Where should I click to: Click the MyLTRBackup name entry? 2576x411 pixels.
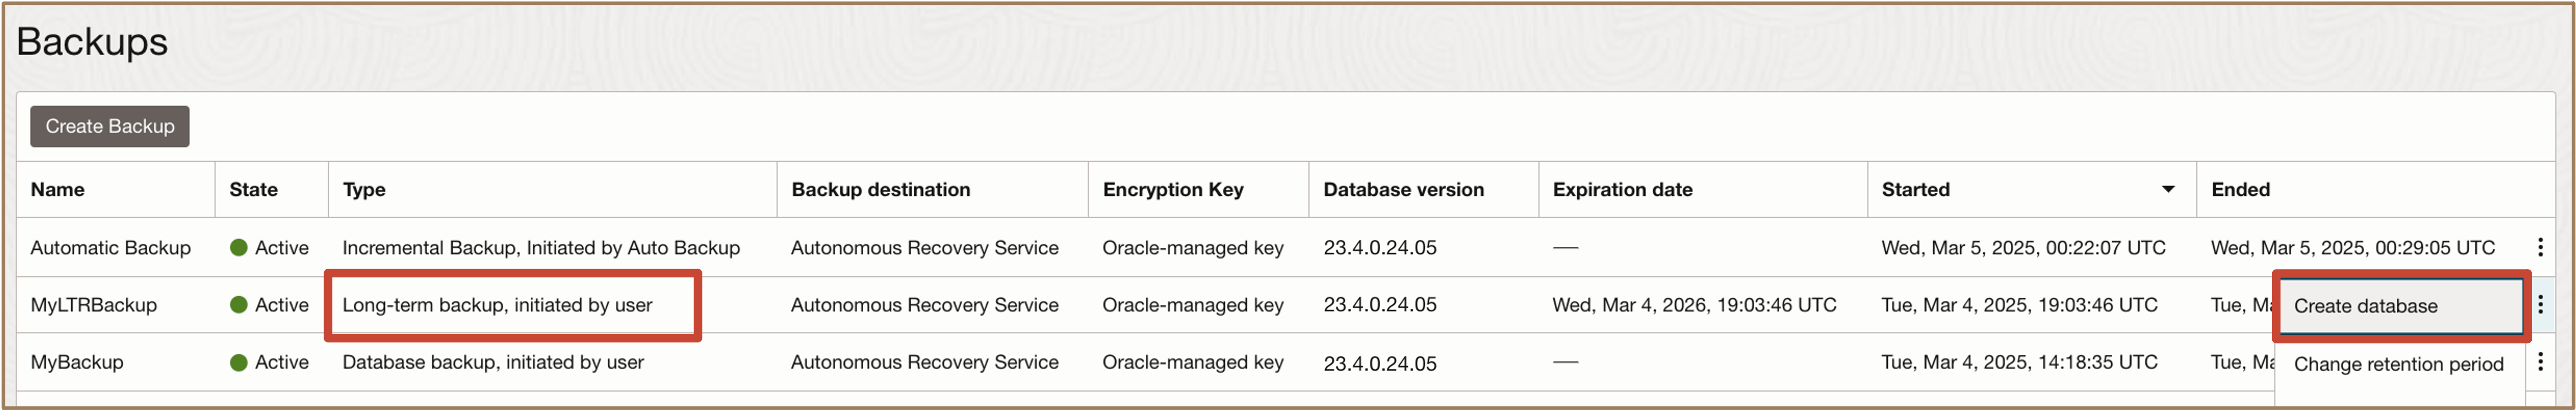(x=96, y=305)
